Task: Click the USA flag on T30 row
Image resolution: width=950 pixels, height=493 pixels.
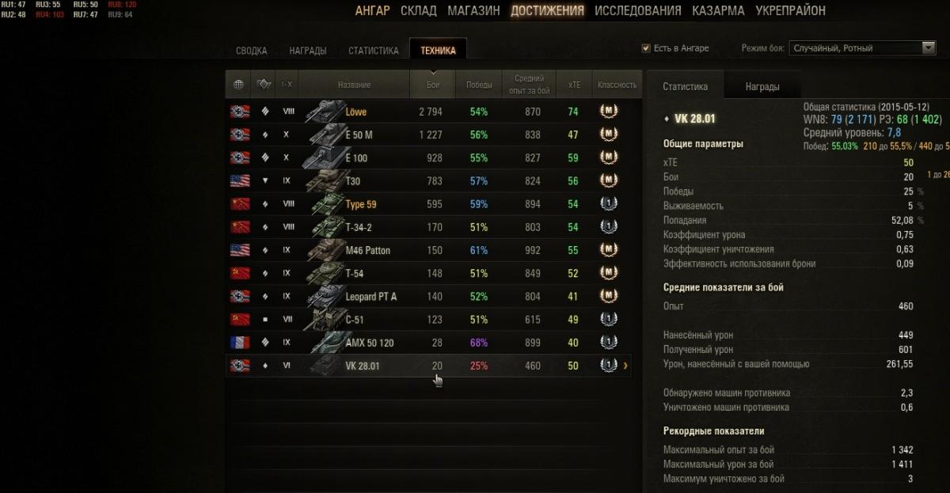Action: click(240, 180)
